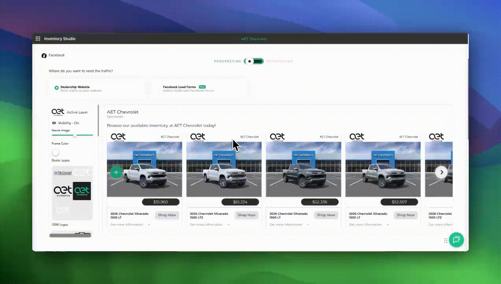
Task: Select the Dealership Website radio option
Action: pyautogui.click(x=57, y=88)
